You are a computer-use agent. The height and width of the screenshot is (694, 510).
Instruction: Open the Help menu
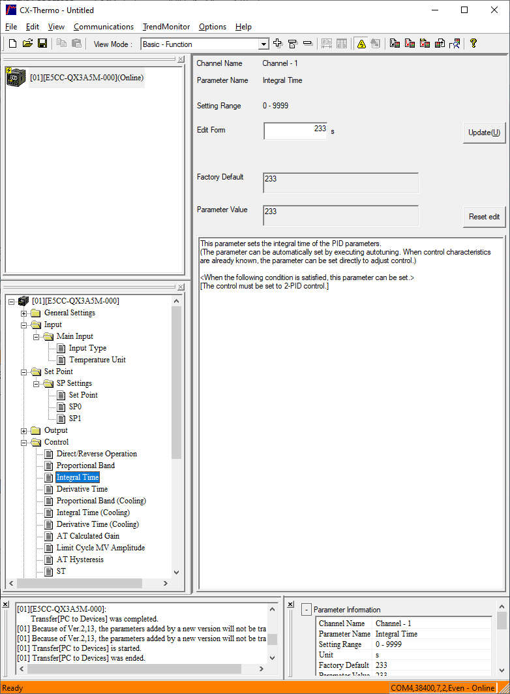(x=243, y=27)
